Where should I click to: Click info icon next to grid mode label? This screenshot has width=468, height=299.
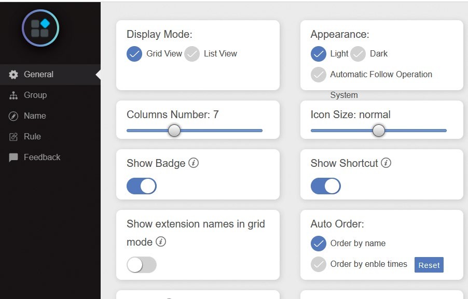coord(161,241)
